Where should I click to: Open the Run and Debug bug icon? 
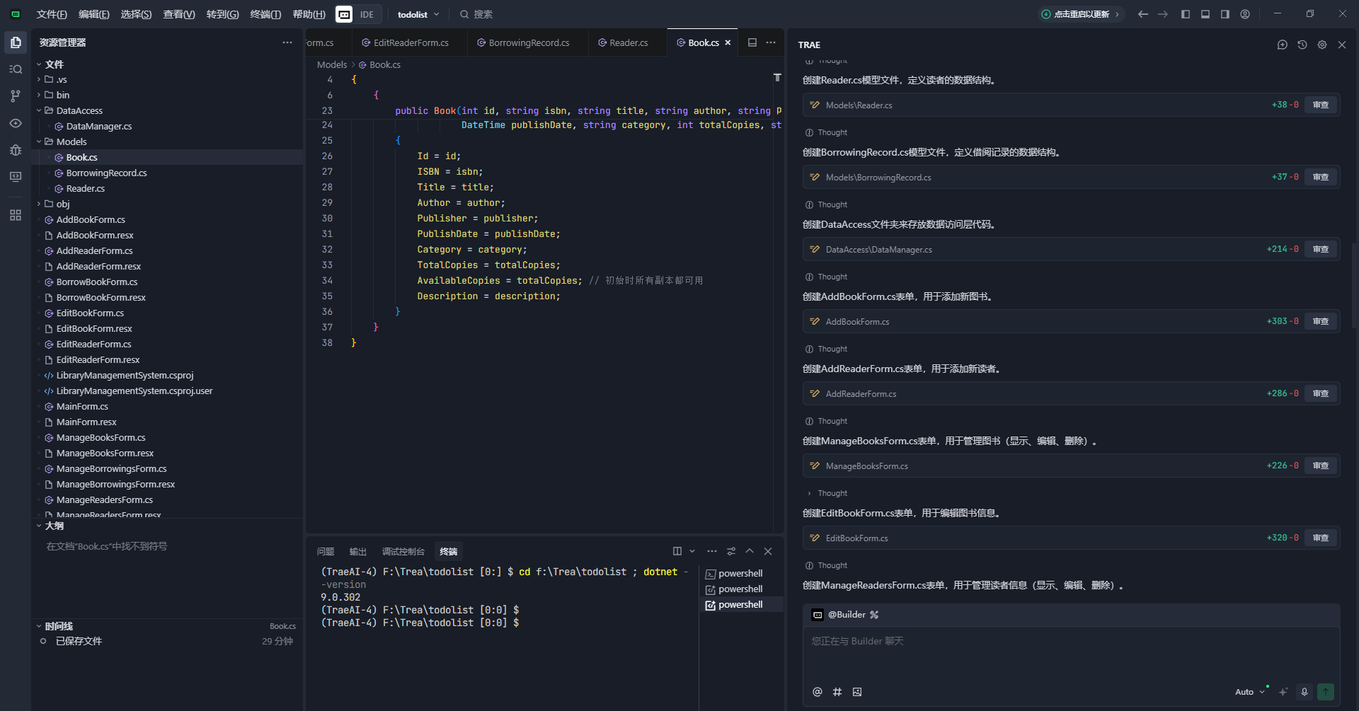point(16,150)
